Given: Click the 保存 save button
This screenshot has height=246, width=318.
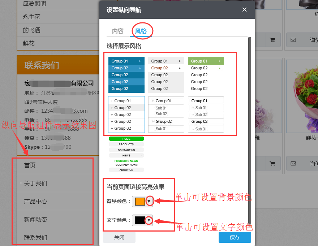Looking at the screenshot, I should (235, 237).
